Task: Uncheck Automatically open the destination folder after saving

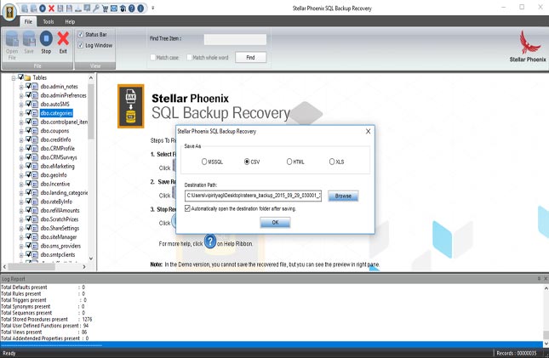Action: coord(187,208)
